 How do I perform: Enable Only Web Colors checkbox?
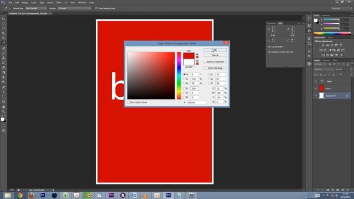point(128,102)
